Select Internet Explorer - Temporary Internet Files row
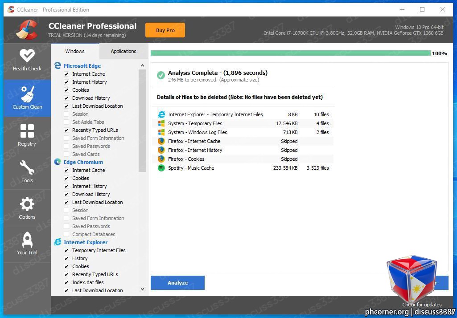Screen dimensions: 457x318 coord(243,114)
